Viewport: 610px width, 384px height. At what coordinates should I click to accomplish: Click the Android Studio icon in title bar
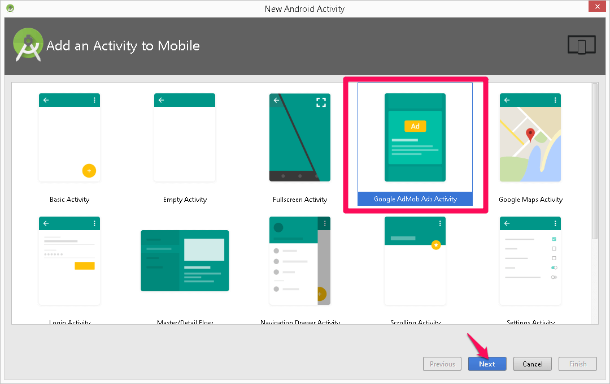coord(11,8)
